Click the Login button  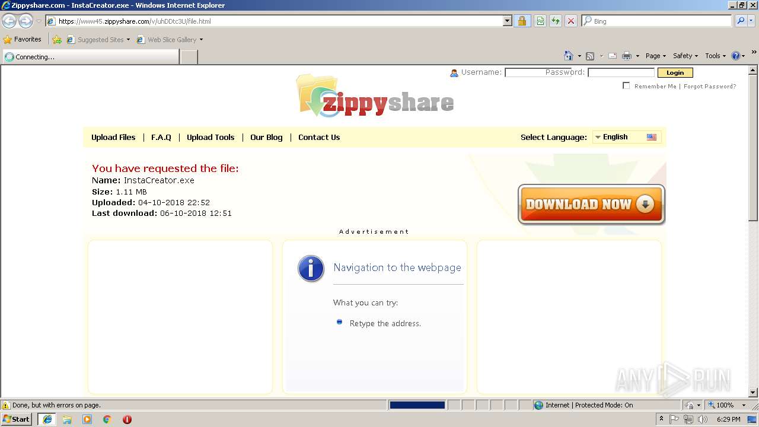coord(675,72)
